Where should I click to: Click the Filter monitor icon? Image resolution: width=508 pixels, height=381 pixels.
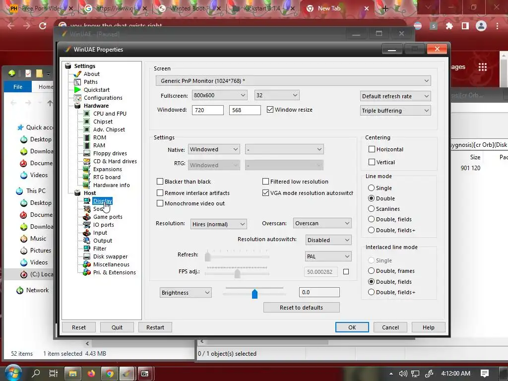point(87,249)
